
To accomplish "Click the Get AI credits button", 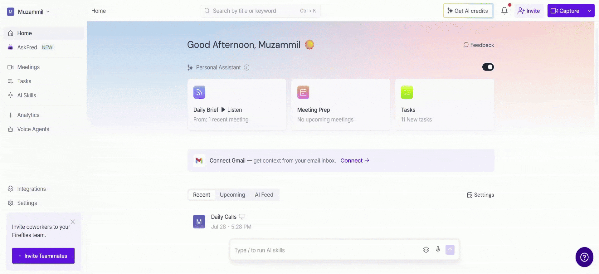I will point(468,11).
